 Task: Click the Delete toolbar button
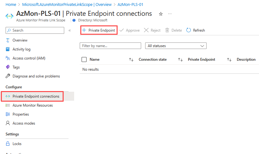[174, 30]
